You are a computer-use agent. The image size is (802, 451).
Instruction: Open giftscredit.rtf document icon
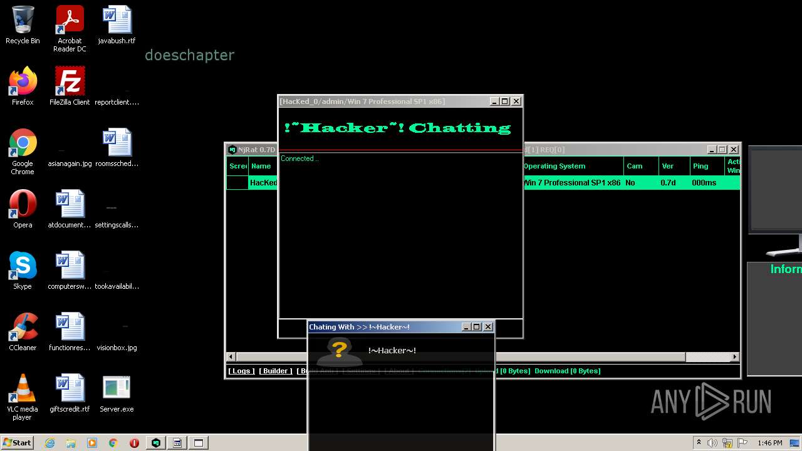tap(70, 393)
